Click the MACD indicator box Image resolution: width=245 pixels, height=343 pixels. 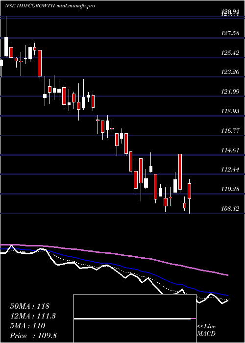click(135, 318)
